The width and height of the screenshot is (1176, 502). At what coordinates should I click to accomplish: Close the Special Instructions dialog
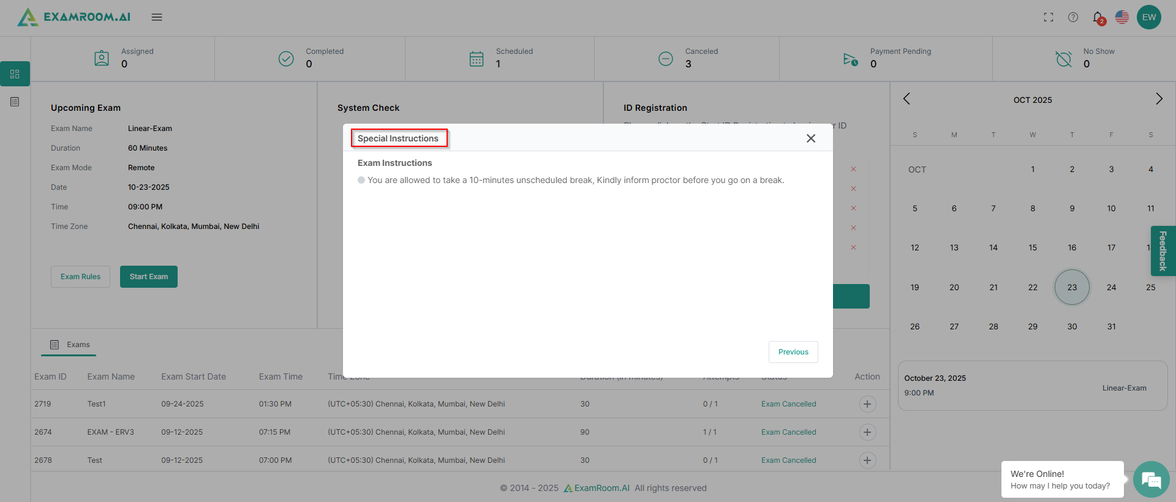[x=811, y=138]
